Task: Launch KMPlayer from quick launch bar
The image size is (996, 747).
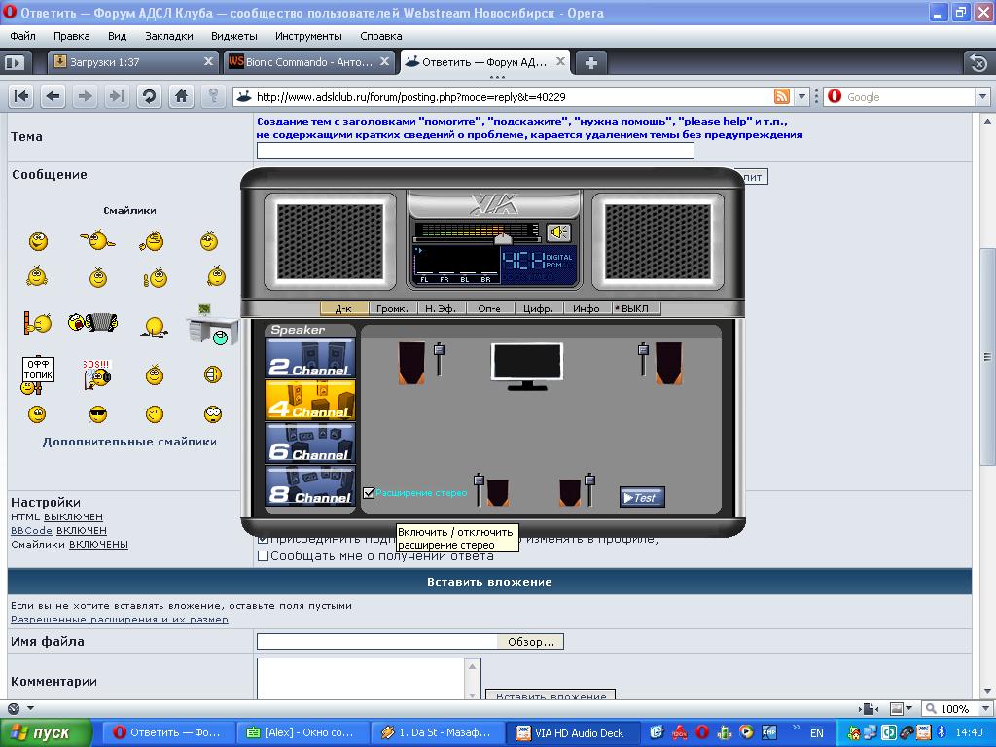Action: [768, 732]
